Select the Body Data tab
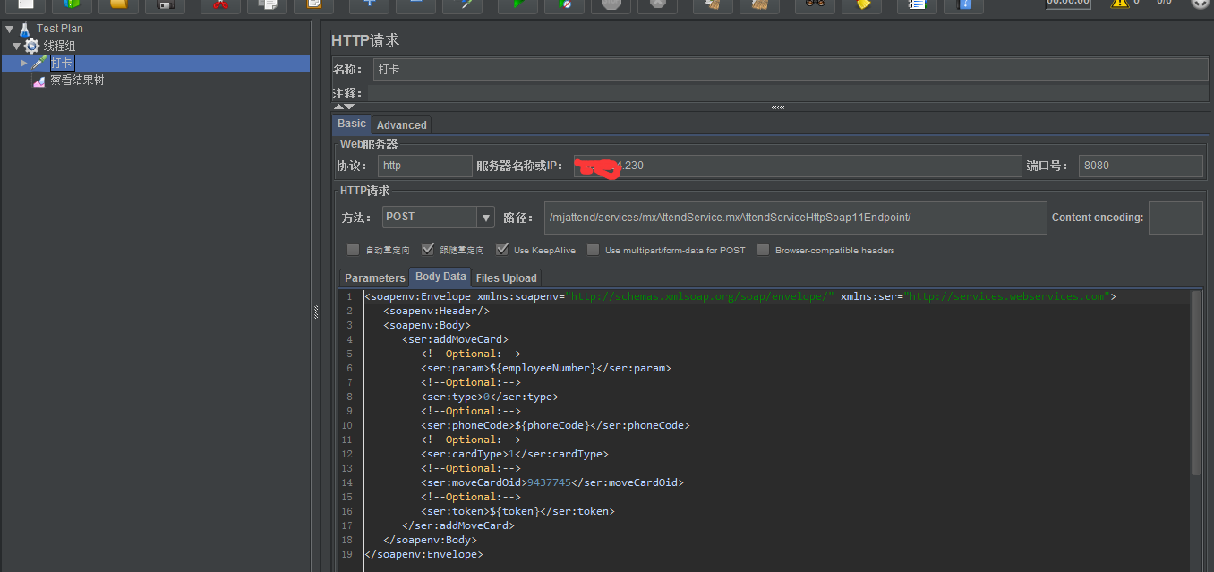 click(440, 277)
